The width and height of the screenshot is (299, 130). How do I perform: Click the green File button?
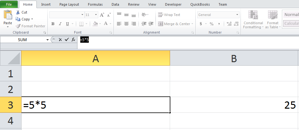9,4
